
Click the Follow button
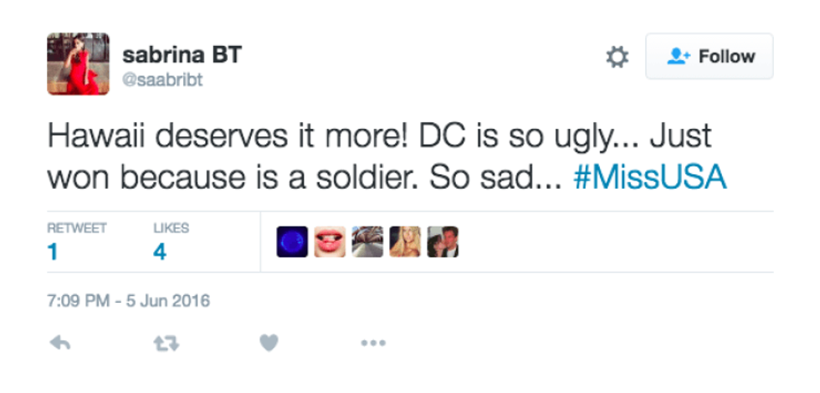tap(709, 57)
